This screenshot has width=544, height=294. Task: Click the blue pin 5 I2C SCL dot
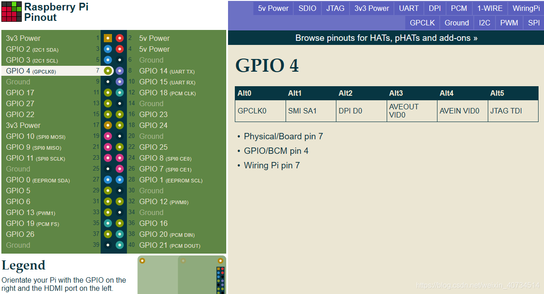click(108, 60)
